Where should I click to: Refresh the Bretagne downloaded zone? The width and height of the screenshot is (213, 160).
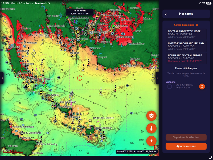tap(202, 86)
